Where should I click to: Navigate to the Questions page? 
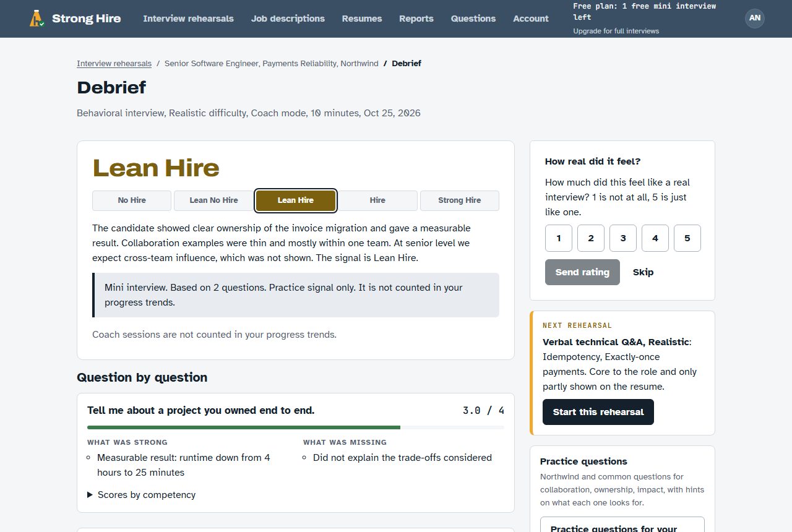[473, 19]
